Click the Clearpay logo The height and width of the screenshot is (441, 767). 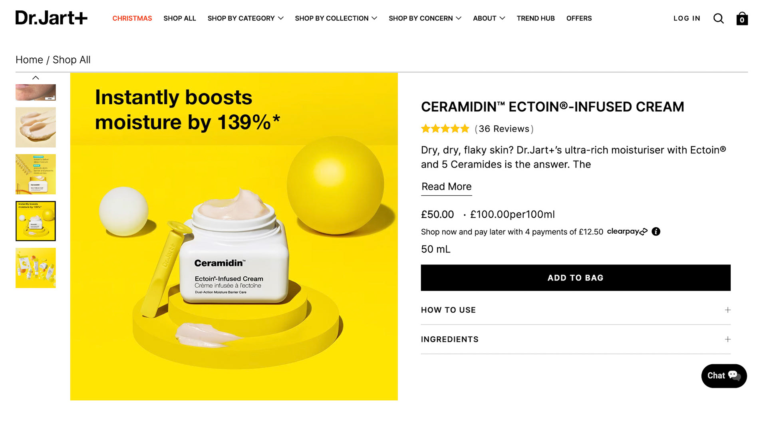pyautogui.click(x=627, y=232)
